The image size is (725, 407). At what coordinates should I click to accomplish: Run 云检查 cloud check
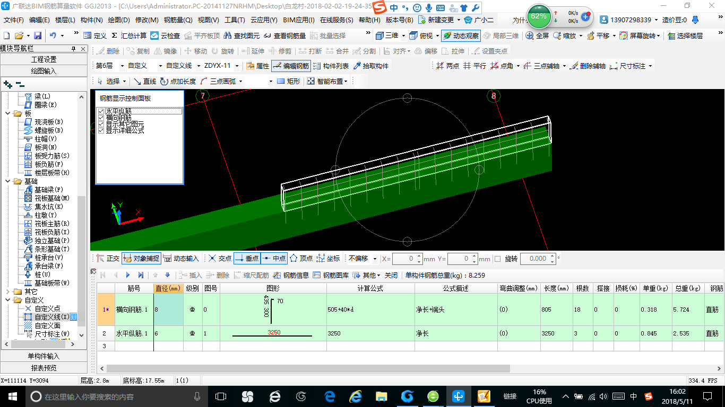[x=165, y=36]
